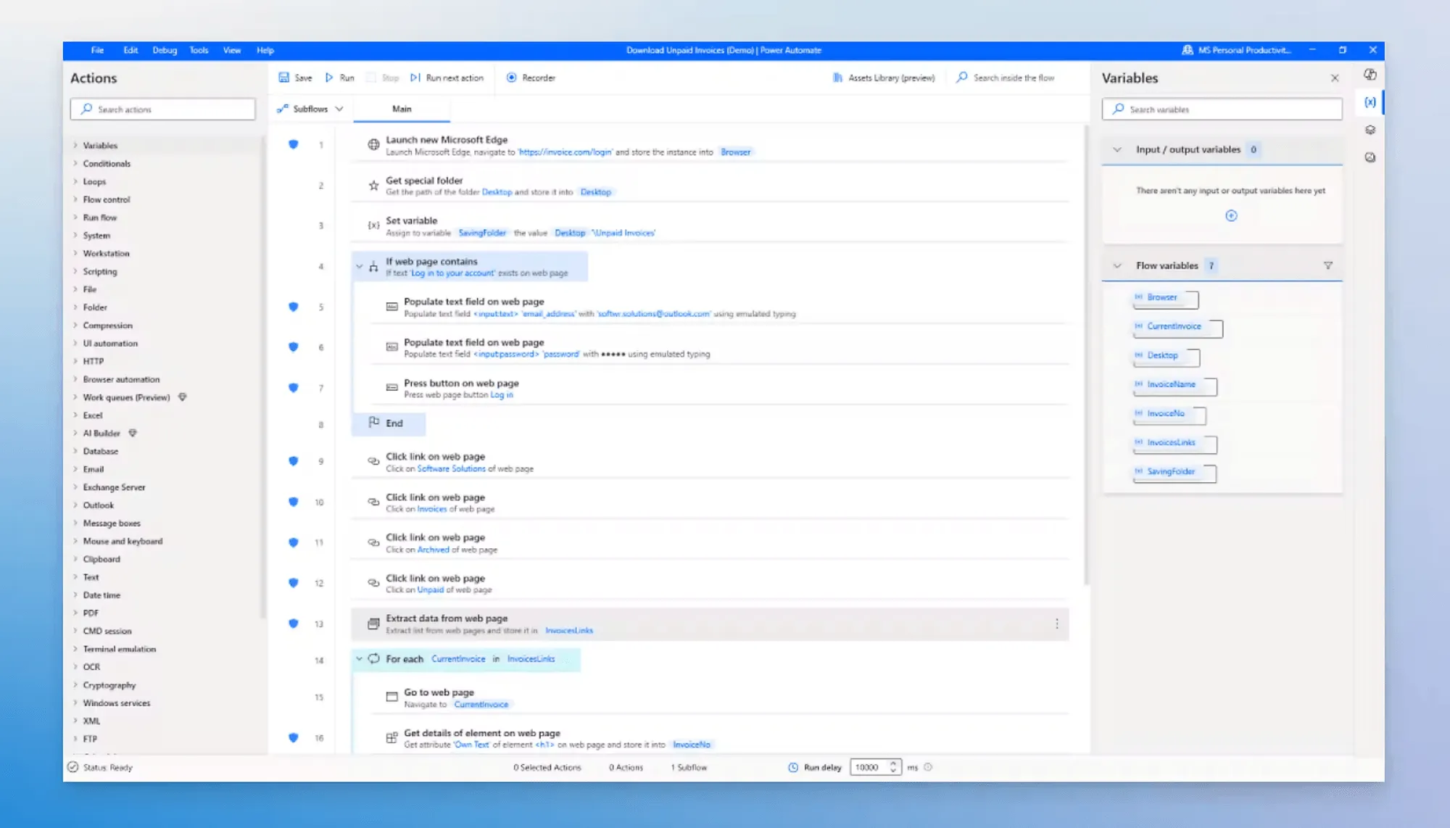Viewport: 1450px width, 828px height.
Task: Focus the Search actions field
Action: coord(163,109)
